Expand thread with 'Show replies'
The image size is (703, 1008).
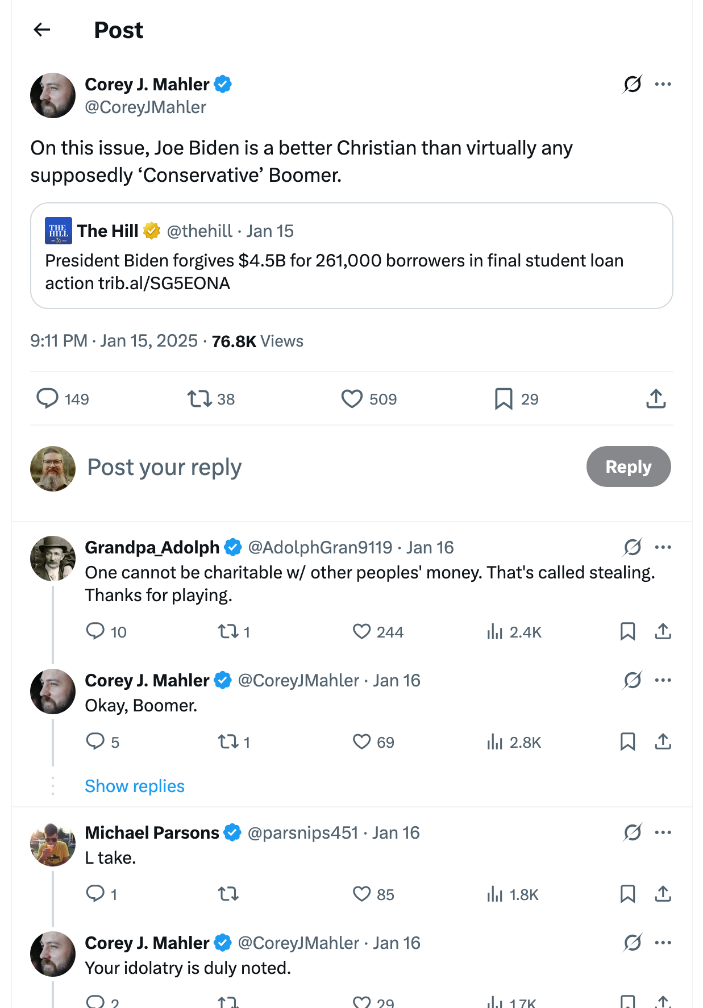(x=135, y=786)
